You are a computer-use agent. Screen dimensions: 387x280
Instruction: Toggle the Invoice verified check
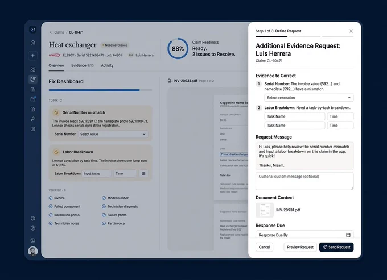[x=51, y=198]
